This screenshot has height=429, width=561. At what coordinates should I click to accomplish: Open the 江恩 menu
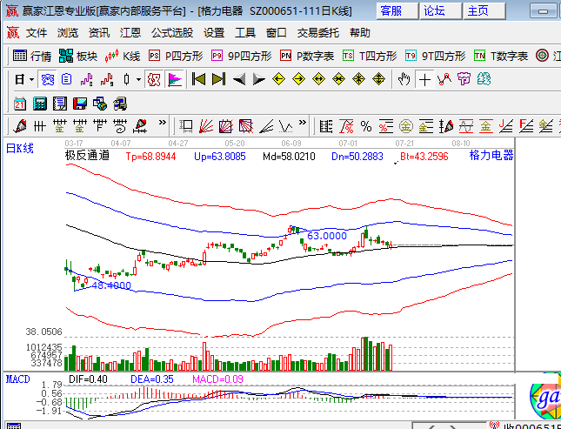click(x=130, y=33)
